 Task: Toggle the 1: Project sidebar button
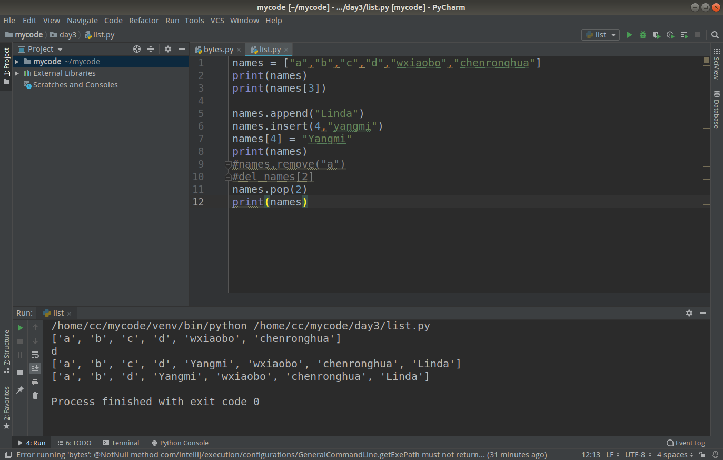click(x=6, y=66)
